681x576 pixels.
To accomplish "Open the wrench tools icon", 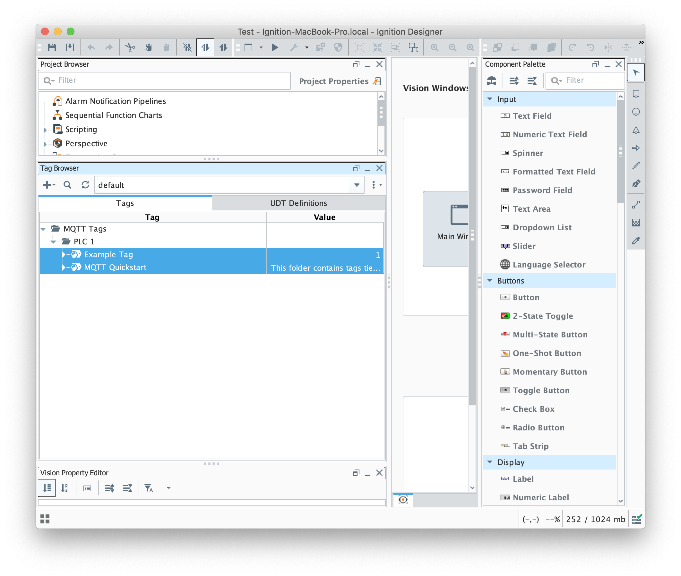I will click(294, 48).
